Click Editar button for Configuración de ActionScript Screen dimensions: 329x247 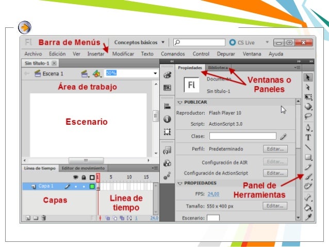[x=275, y=173]
